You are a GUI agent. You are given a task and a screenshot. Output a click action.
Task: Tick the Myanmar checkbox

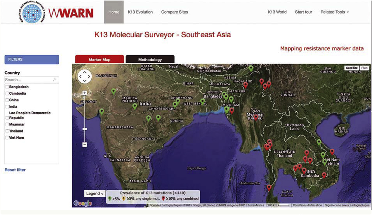click(7, 124)
